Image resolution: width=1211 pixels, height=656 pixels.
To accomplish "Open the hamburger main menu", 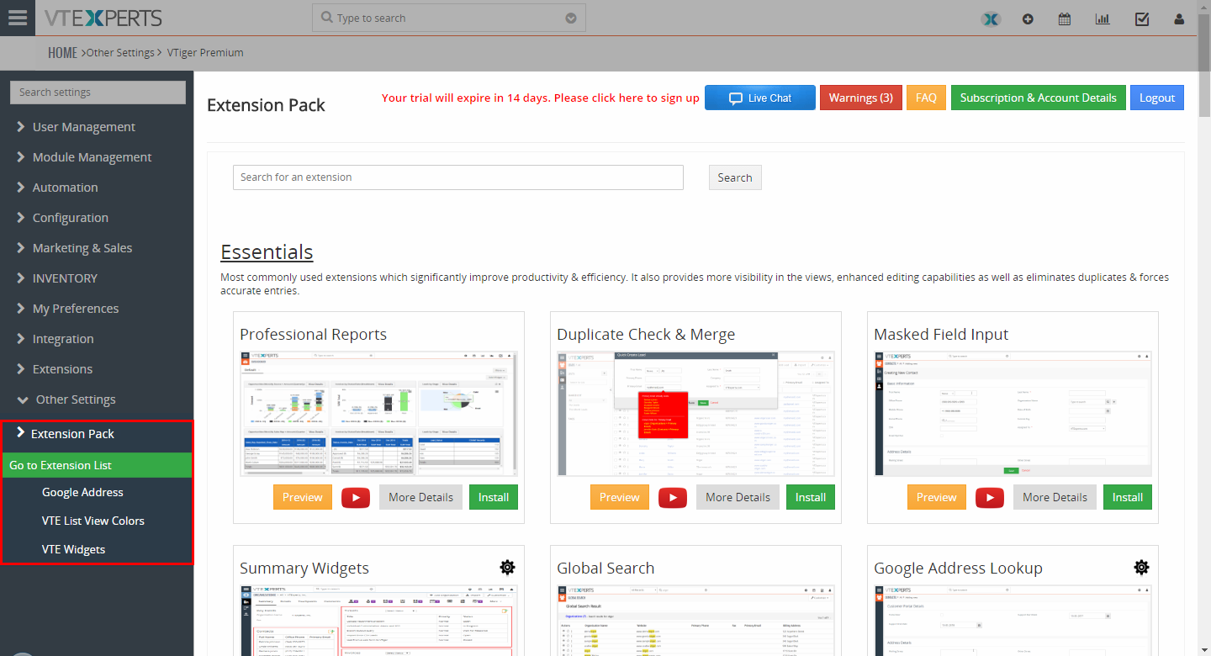I will coord(18,18).
